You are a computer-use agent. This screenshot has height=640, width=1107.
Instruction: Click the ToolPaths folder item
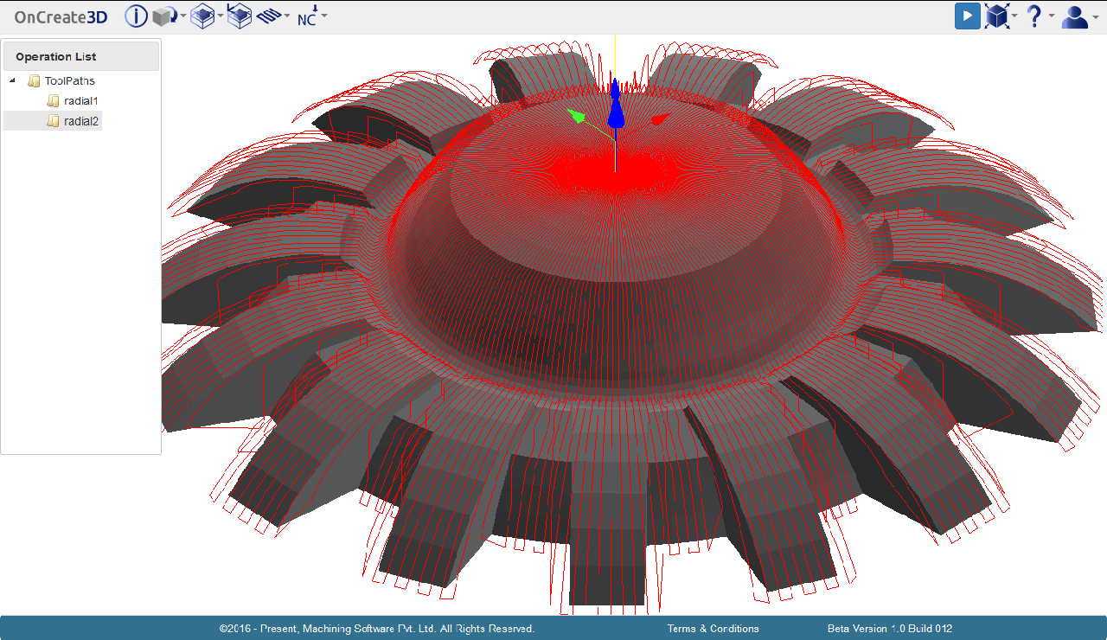click(69, 80)
